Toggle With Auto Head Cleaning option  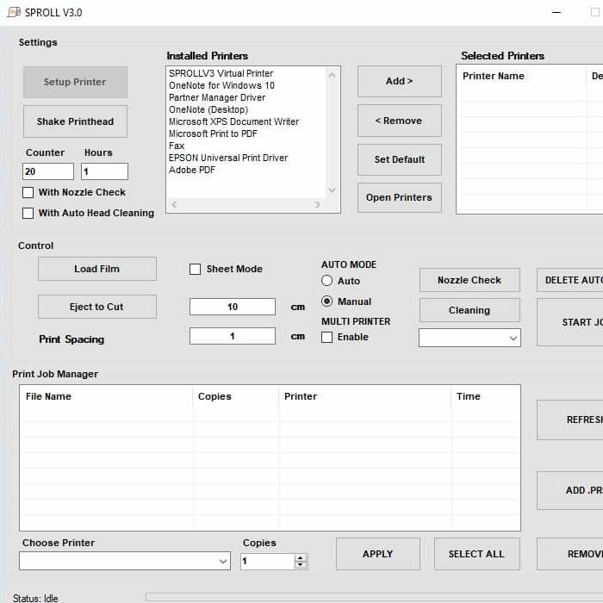pyautogui.click(x=28, y=213)
